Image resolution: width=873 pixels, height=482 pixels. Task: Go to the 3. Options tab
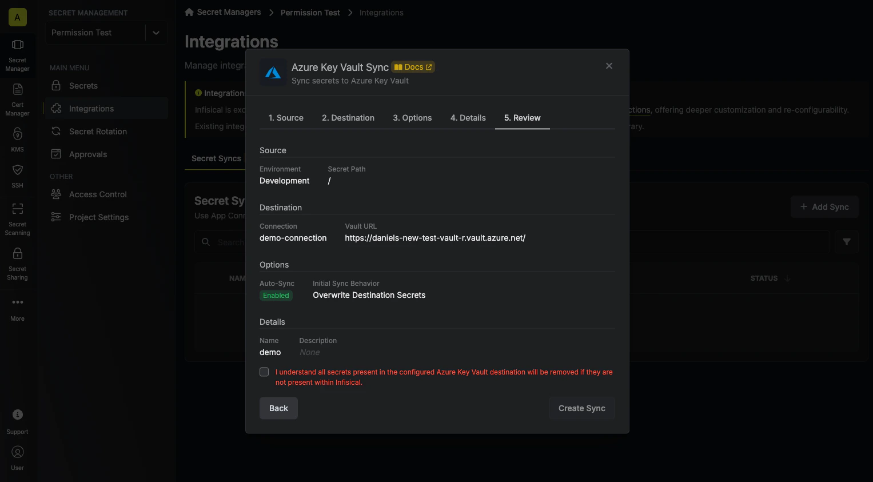pyautogui.click(x=412, y=118)
